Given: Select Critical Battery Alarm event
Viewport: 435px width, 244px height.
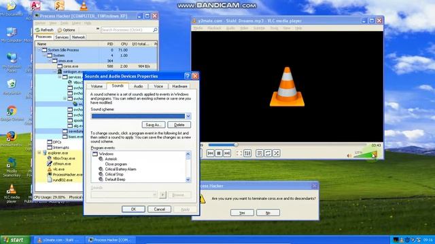Looking at the screenshot, I should [120, 169].
